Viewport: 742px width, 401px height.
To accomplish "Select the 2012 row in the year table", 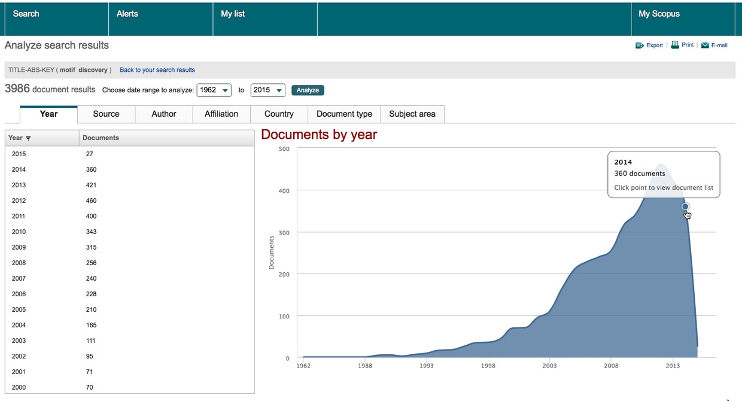I will (130, 200).
